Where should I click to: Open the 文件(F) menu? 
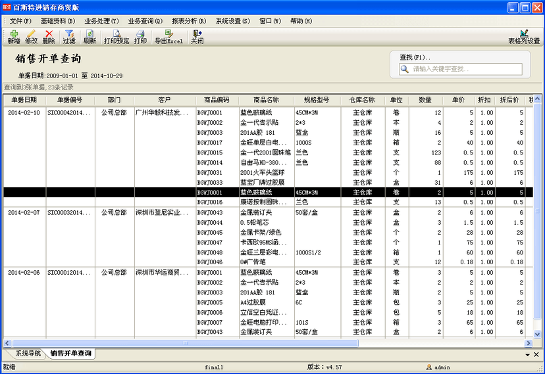click(x=20, y=21)
